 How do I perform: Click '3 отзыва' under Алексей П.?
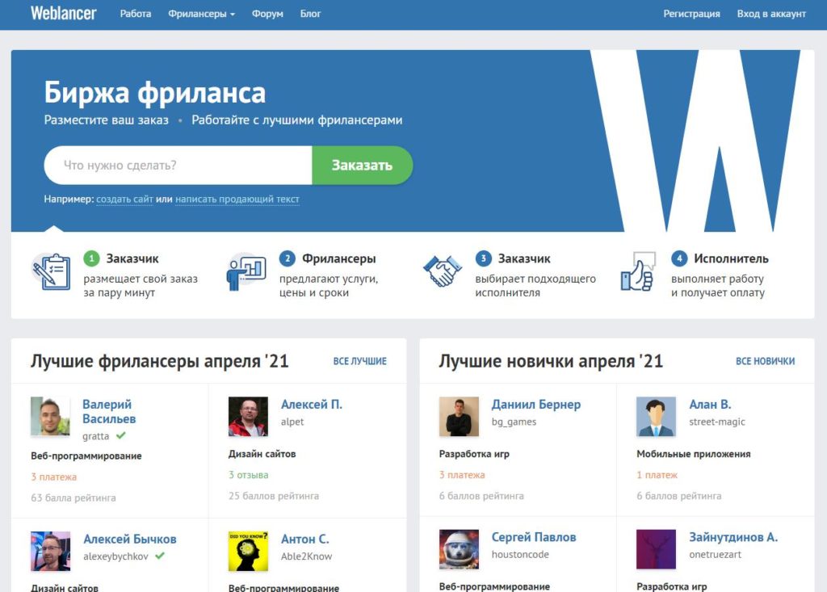tap(249, 474)
